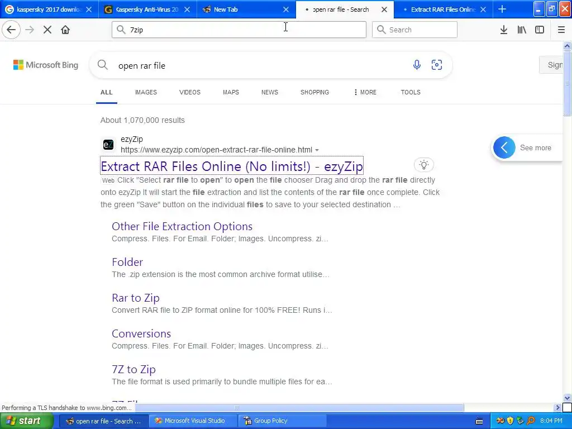The height and width of the screenshot is (429, 572).
Task: Click the vertical scrollbar down arrow
Action: 567,398
